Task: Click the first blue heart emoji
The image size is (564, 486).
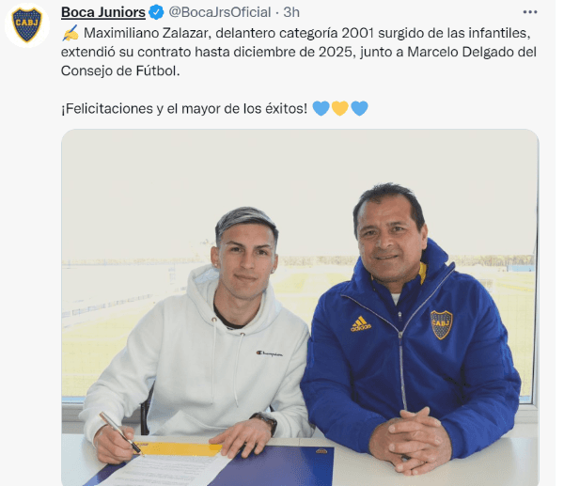Action: click(321, 108)
